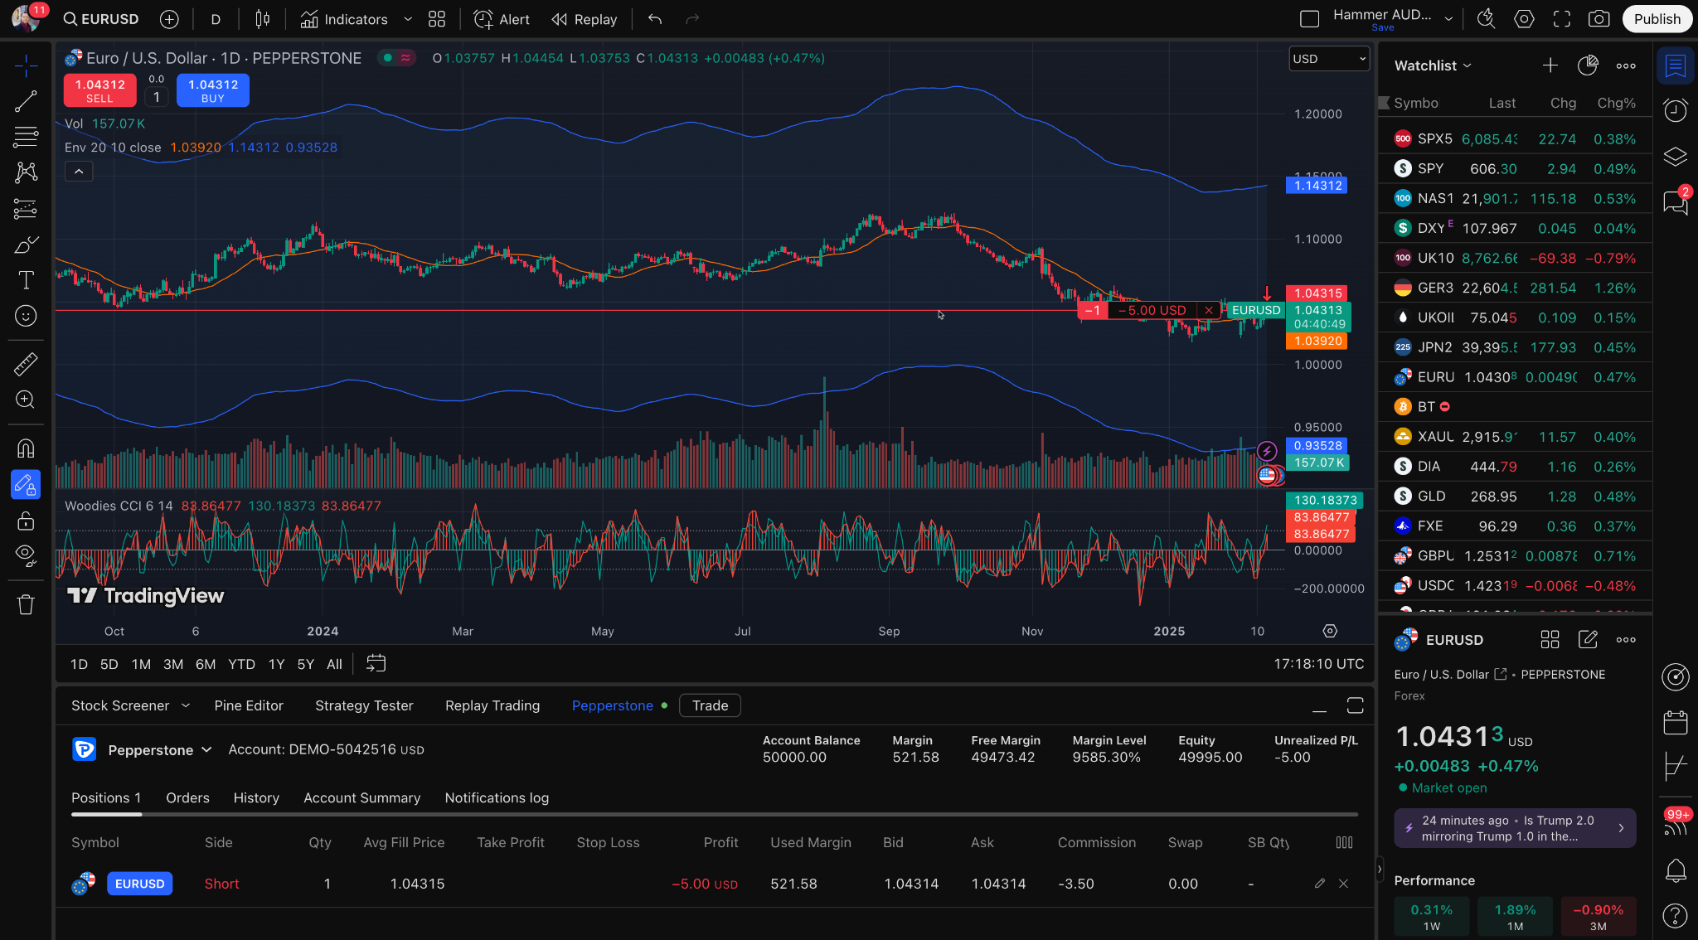Open the USD currency dropdown

[x=1328, y=59]
